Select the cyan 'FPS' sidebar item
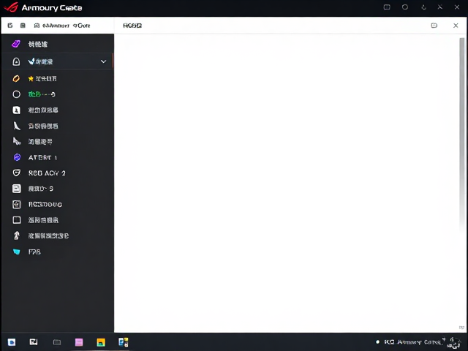Viewport: 468px width, 351px height. (57, 252)
